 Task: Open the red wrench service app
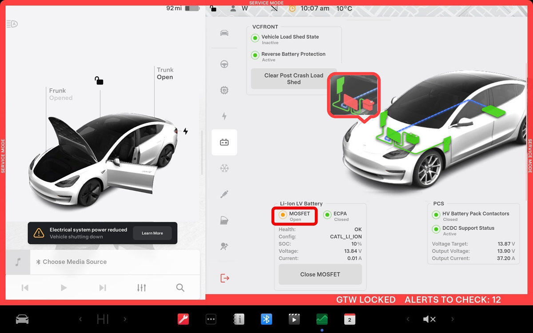(x=183, y=319)
